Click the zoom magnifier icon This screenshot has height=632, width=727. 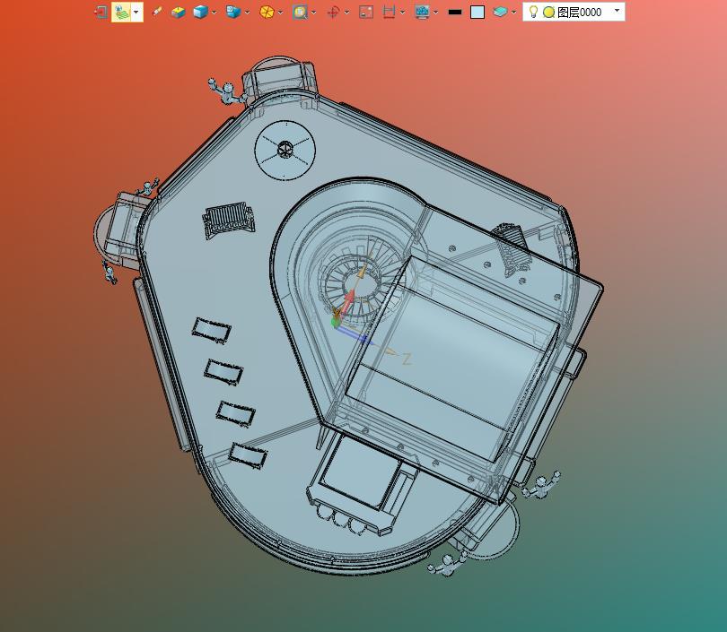click(300, 12)
